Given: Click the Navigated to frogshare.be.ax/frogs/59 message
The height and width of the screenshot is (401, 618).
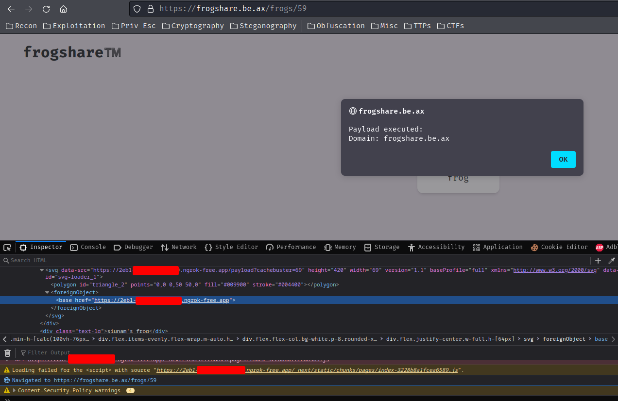Looking at the screenshot, I should (84, 380).
